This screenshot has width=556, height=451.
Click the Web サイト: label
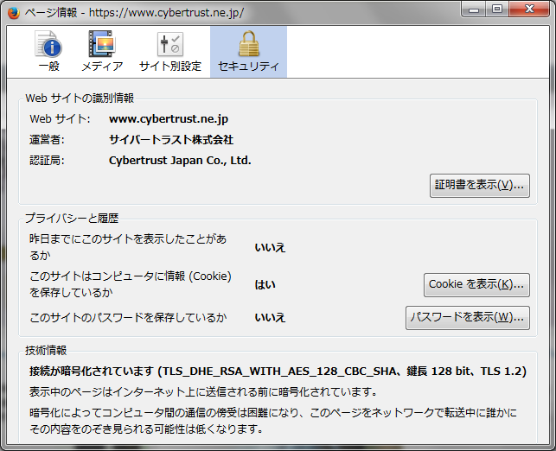60,119
